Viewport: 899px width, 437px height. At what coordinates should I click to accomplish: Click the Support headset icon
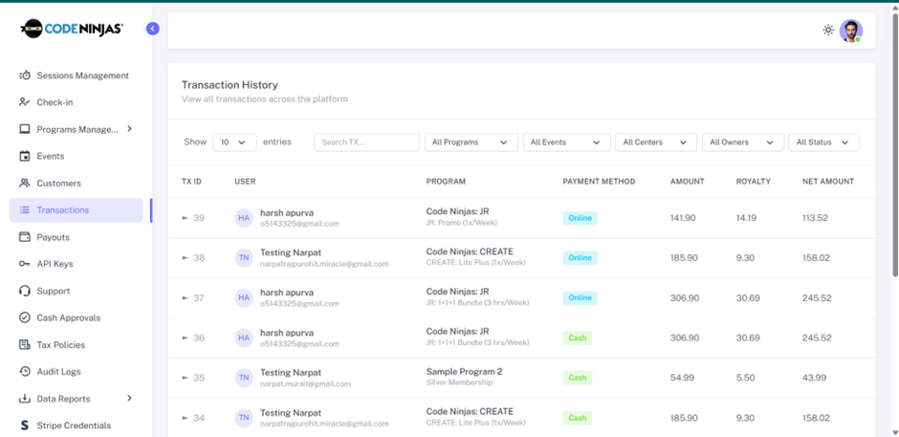coord(25,291)
